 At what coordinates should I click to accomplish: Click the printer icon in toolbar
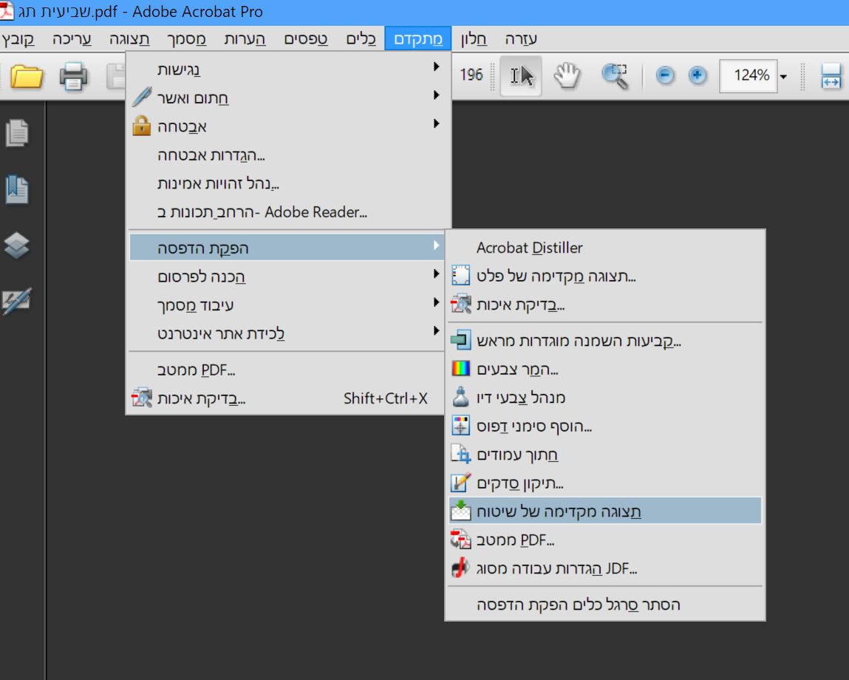click(73, 76)
